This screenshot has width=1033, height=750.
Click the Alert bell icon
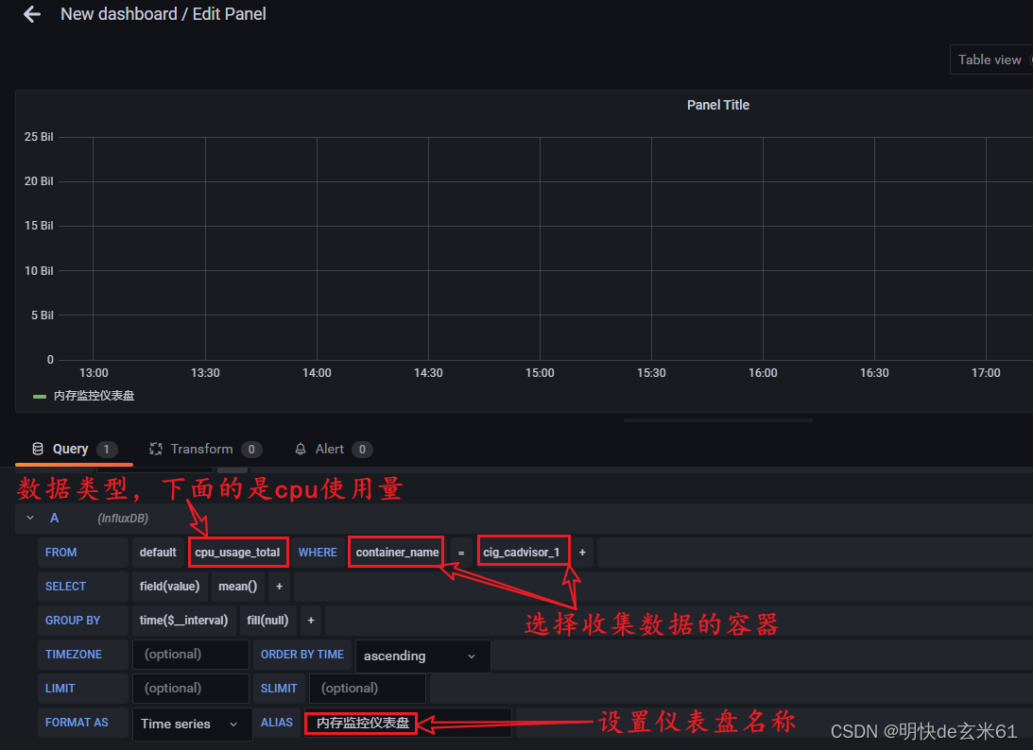(x=301, y=449)
